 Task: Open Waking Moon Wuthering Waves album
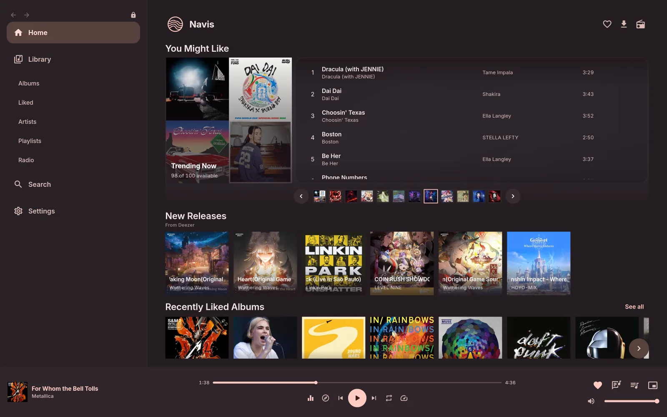click(x=197, y=263)
